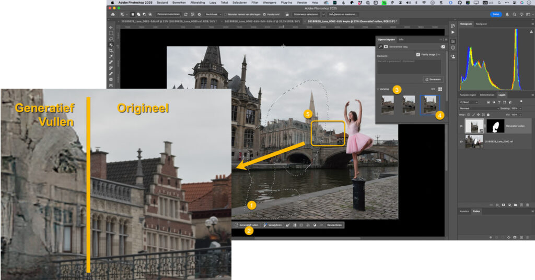Click the Home icon in options bar
This screenshot has width=535, height=280.
tap(113, 14)
